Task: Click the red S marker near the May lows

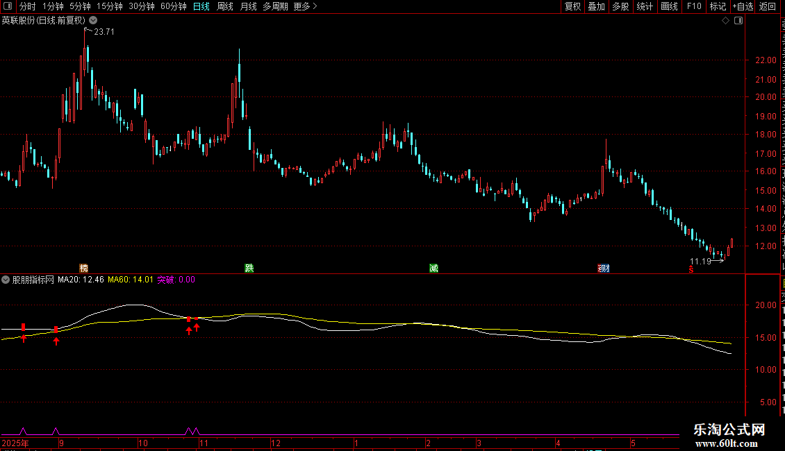Action: click(x=691, y=269)
